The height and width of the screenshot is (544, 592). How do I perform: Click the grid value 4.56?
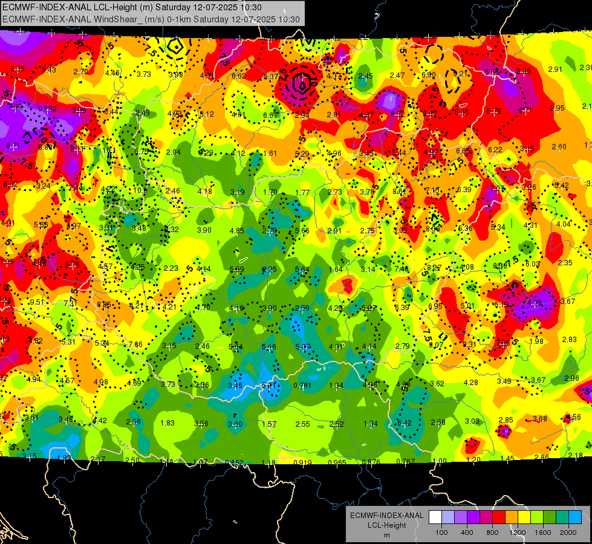point(574,417)
